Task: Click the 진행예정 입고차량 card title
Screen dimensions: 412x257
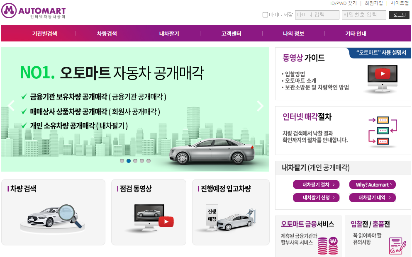Action: click(226, 189)
